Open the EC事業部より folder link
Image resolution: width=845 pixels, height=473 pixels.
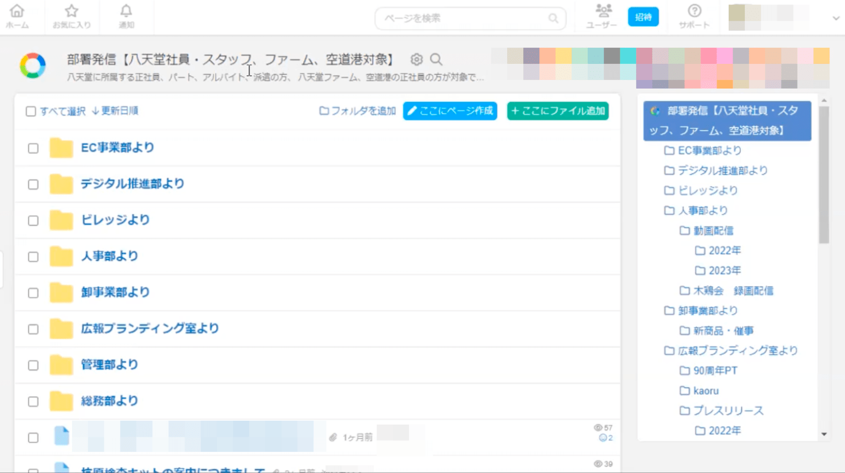point(117,147)
